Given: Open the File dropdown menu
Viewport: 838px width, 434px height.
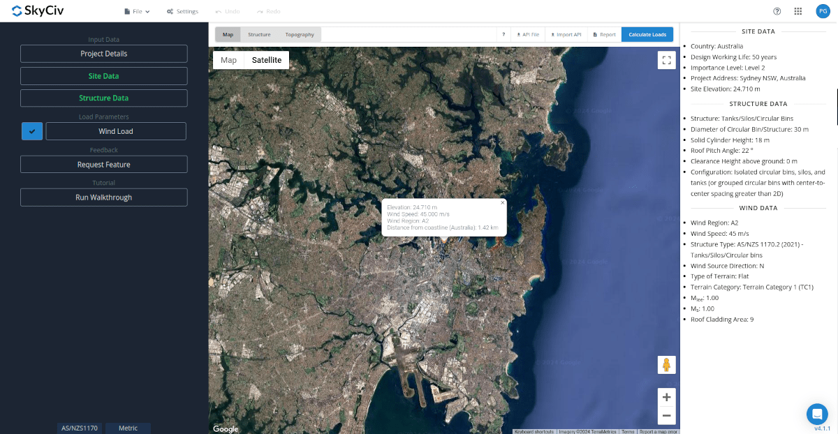Looking at the screenshot, I should 137,11.
